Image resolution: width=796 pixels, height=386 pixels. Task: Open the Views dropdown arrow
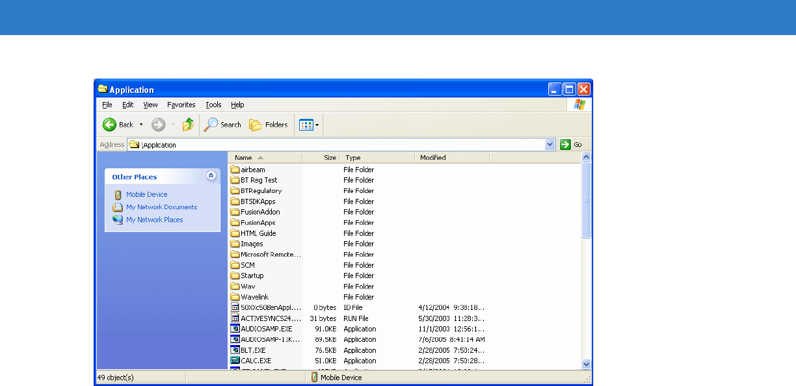[x=317, y=125]
